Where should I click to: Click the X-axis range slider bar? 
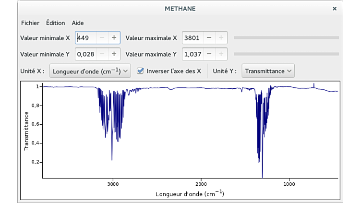point(286,37)
